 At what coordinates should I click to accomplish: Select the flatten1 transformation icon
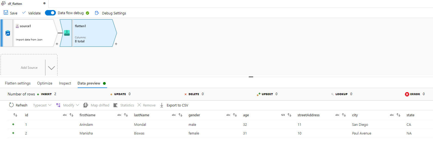tap(67, 33)
